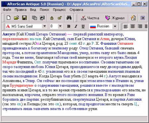149x123 pixels.
Task: Expand the font size 8 dropdown
Action: click(60, 26)
